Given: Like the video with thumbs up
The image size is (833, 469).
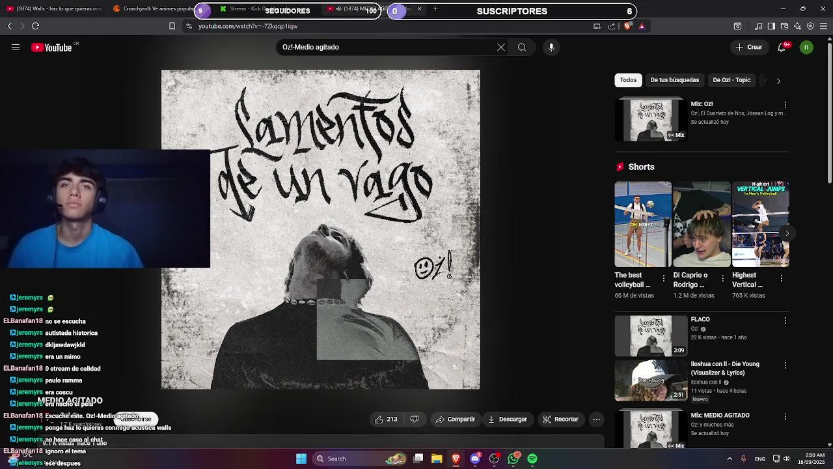Looking at the screenshot, I should (386, 419).
